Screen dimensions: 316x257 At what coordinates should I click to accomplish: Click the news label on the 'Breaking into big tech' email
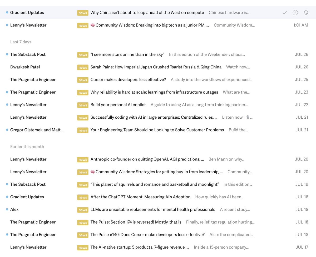tap(83, 26)
